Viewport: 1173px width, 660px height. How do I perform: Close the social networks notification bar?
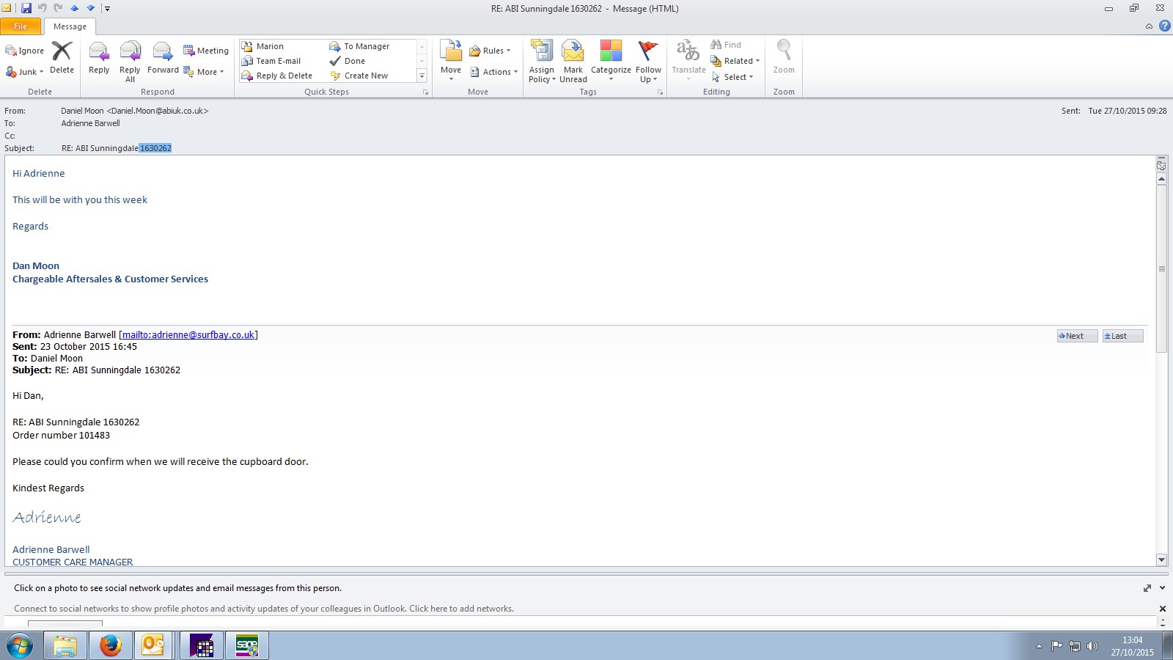(x=1162, y=609)
